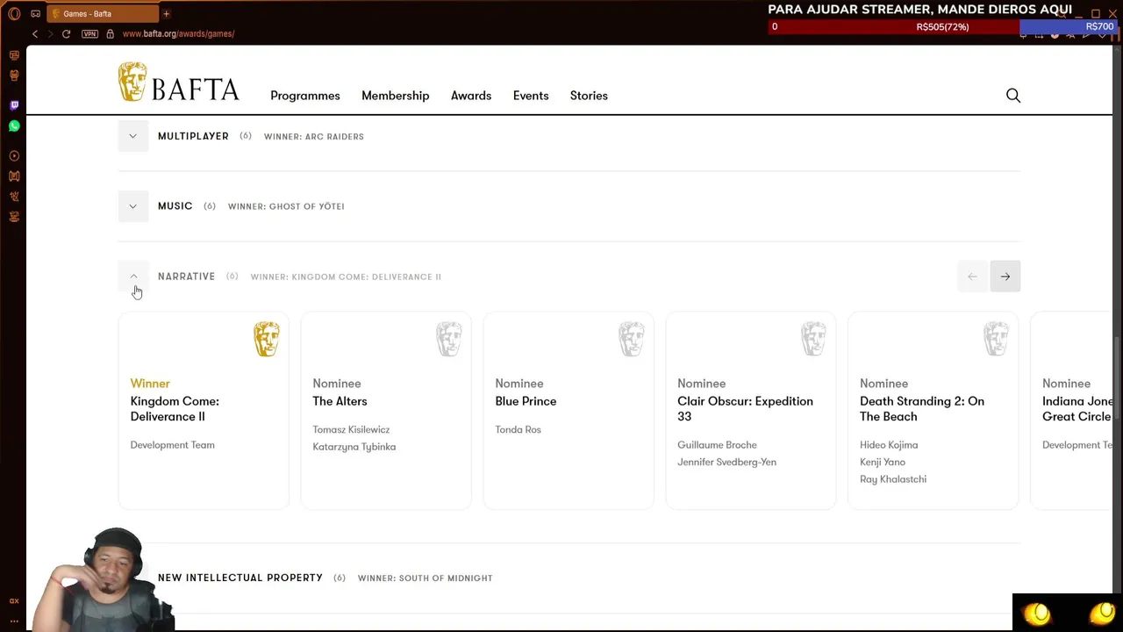Open The Alters nominee title
The image size is (1123, 632).
click(x=340, y=401)
